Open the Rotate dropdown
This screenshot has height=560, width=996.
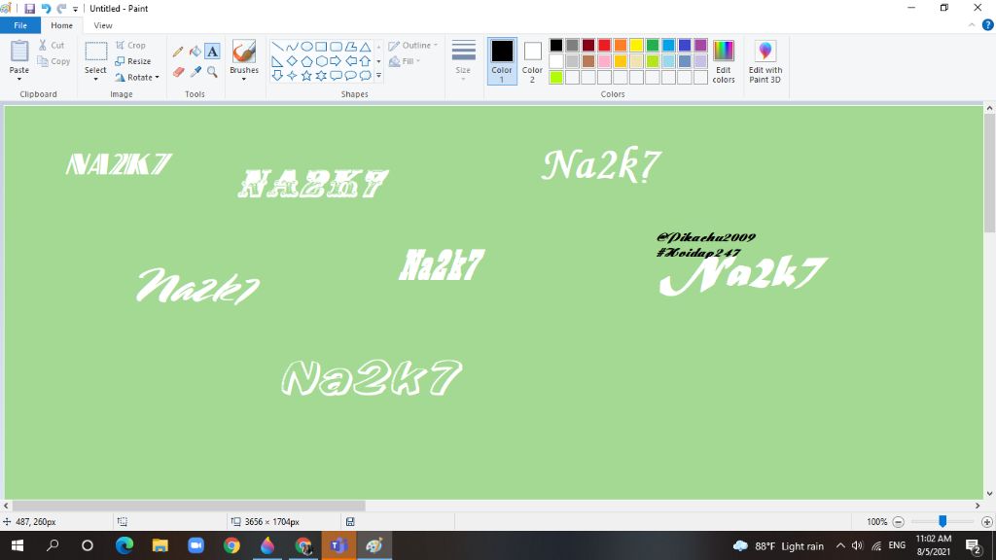tap(137, 78)
